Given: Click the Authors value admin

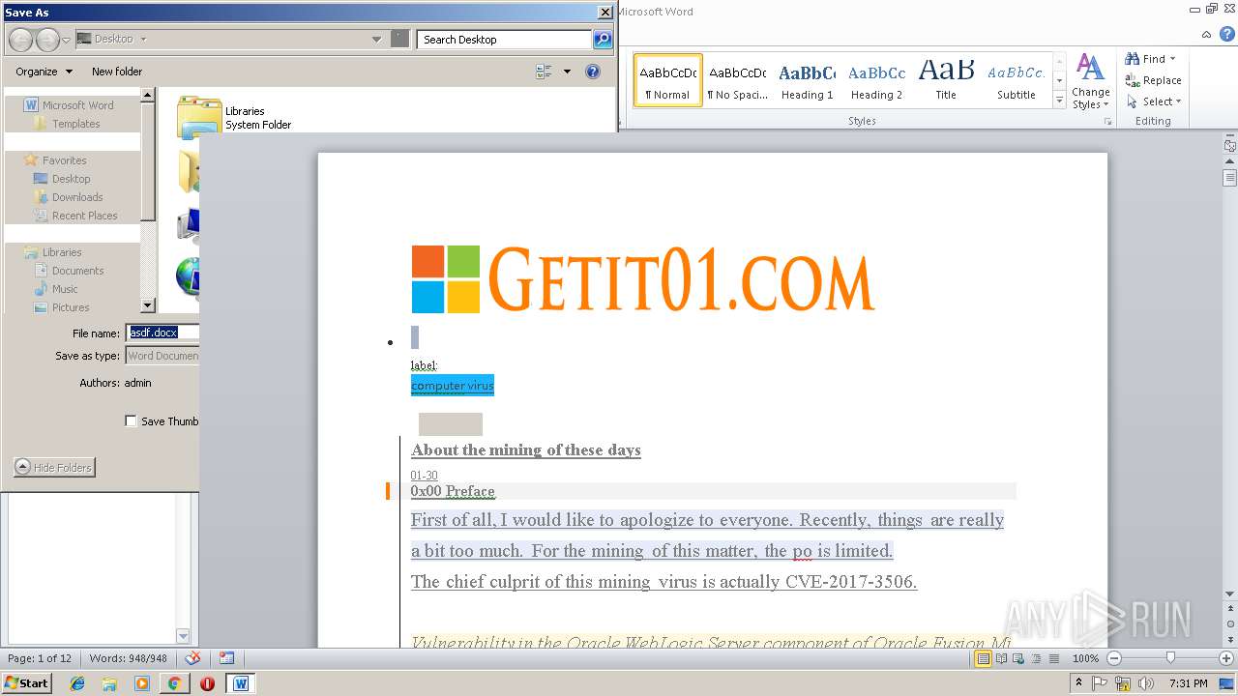Looking at the screenshot, I should (137, 383).
